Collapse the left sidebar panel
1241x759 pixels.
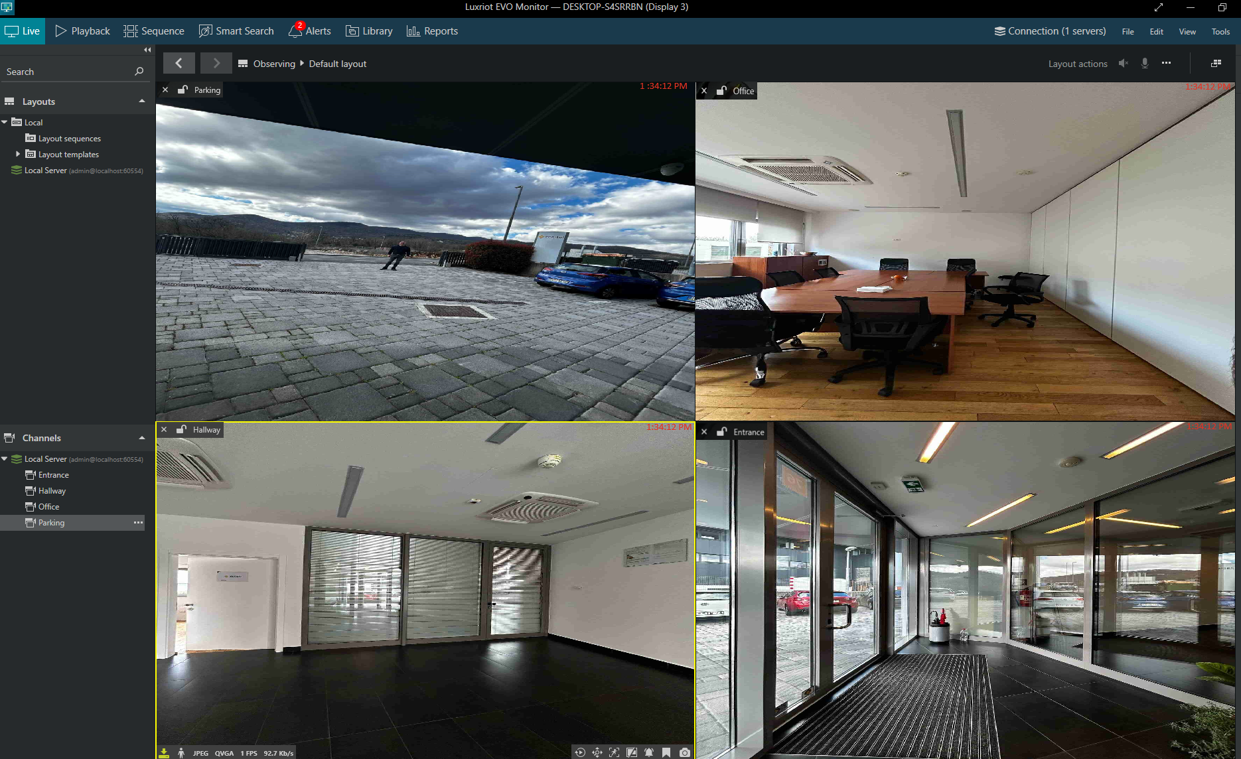click(x=147, y=50)
